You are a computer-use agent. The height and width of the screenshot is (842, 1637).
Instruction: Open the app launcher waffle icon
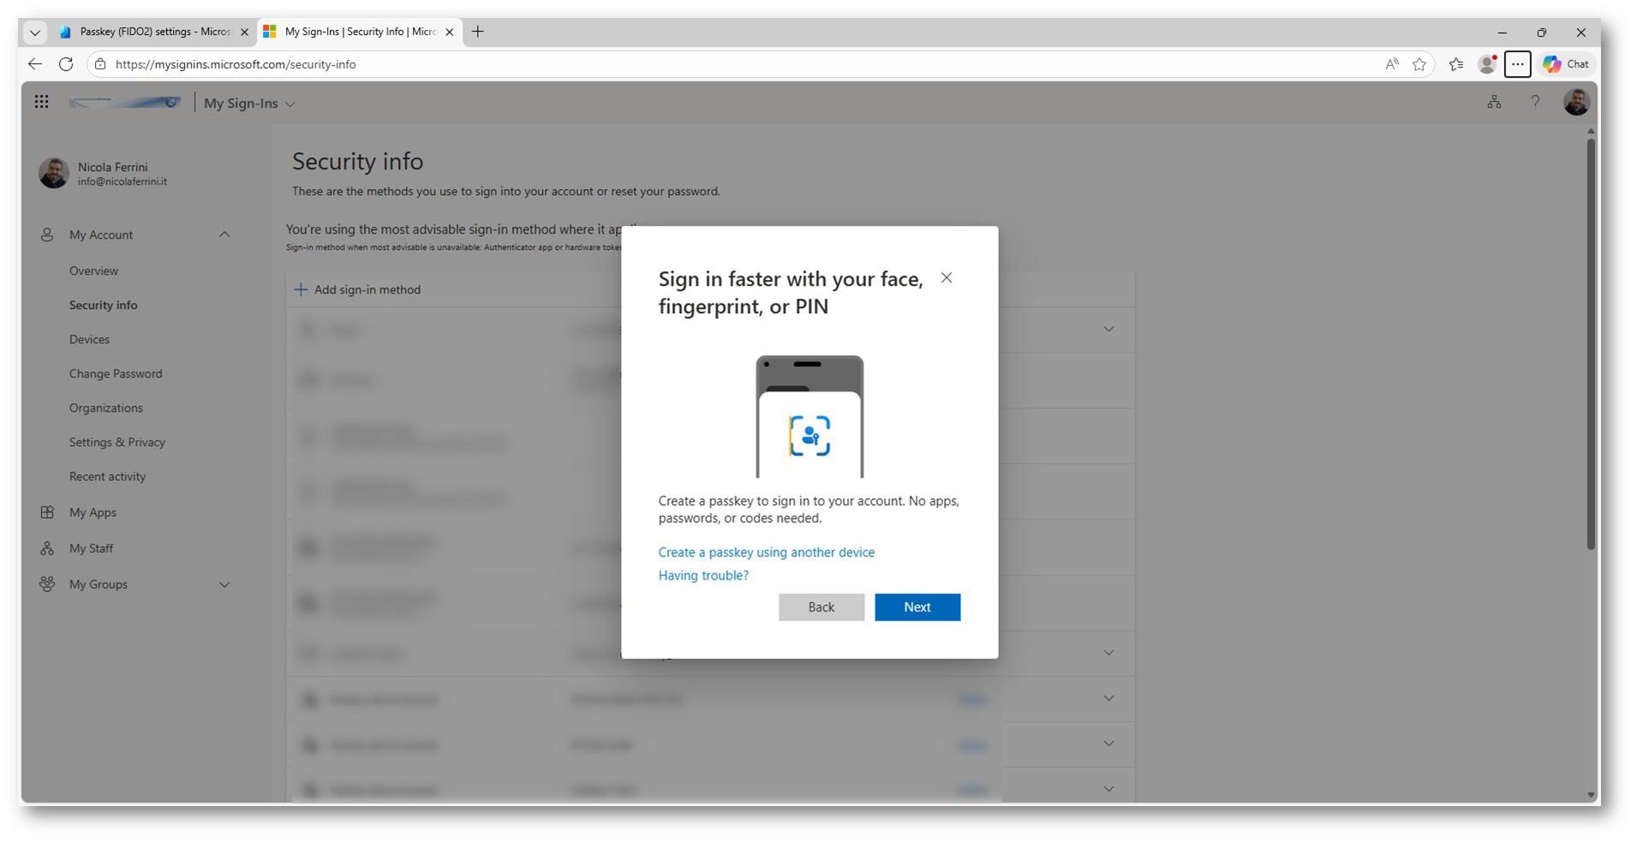pyautogui.click(x=41, y=102)
